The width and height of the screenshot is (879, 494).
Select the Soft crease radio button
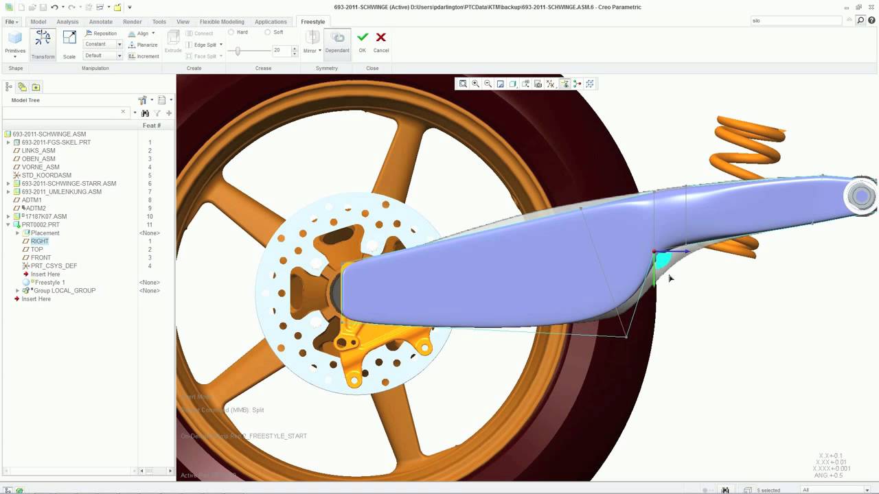(x=268, y=32)
